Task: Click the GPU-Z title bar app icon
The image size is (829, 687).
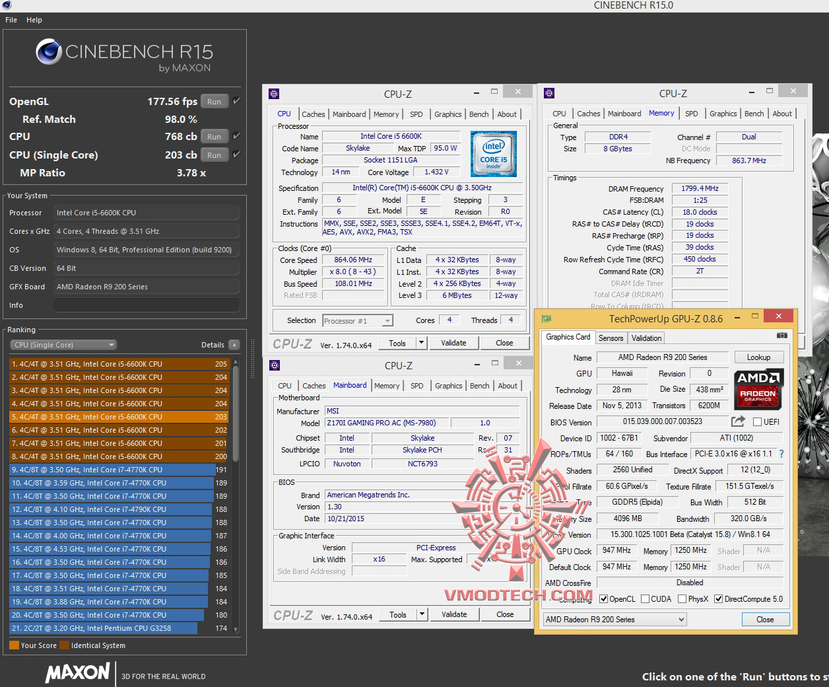Action: 546,318
